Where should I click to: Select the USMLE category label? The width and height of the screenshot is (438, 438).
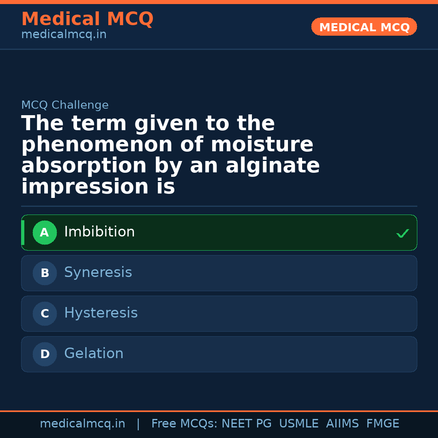pyautogui.click(x=299, y=423)
